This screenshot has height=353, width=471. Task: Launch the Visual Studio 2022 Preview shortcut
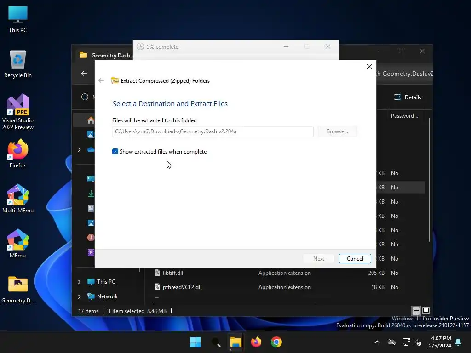pos(18,112)
